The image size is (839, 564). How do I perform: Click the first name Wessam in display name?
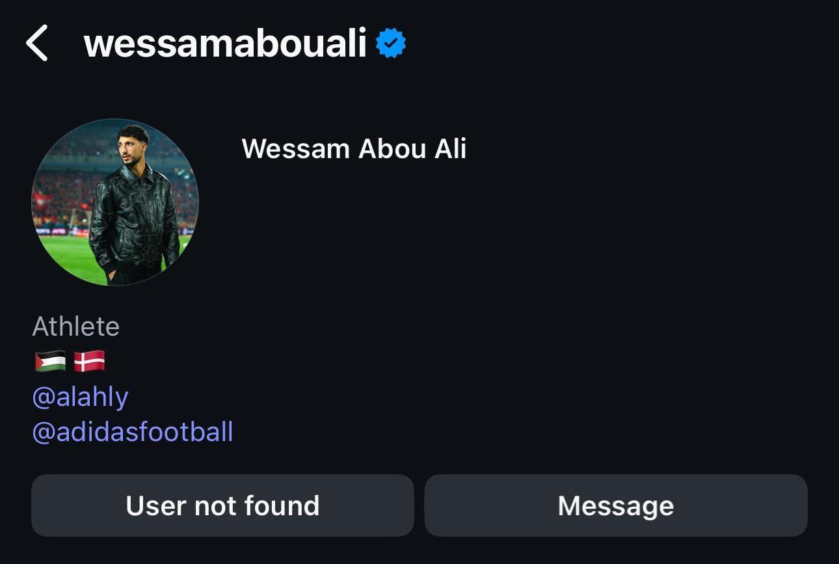point(296,148)
